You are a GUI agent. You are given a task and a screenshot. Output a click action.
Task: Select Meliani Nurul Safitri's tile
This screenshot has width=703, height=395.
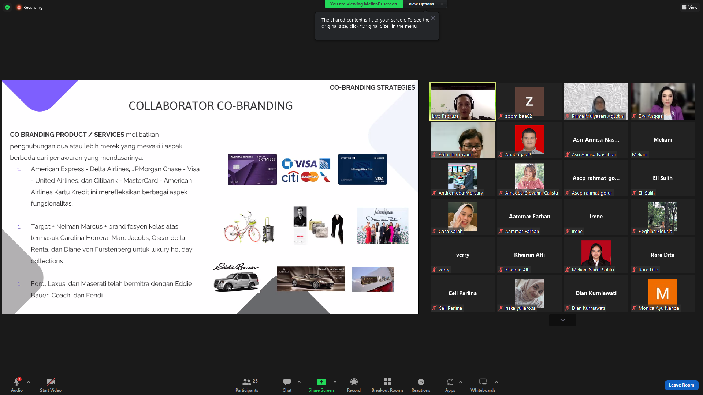tap(596, 255)
